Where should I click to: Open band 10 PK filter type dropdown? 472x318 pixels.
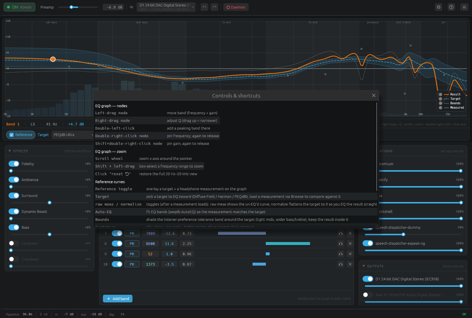132,264
